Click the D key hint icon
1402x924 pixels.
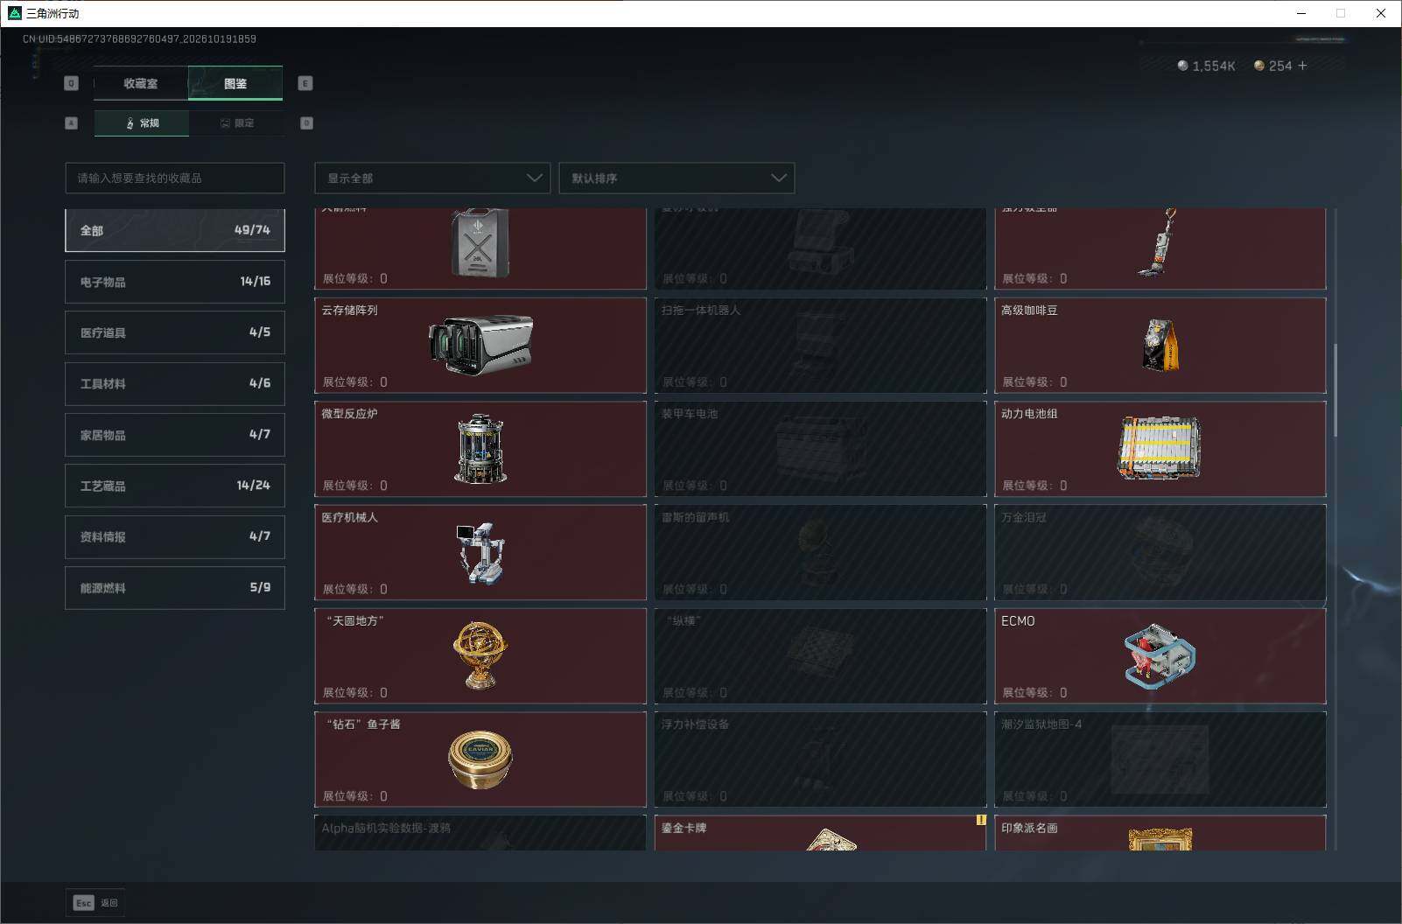(x=306, y=123)
